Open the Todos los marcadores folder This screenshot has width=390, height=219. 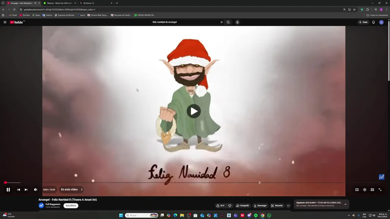[377, 15]
